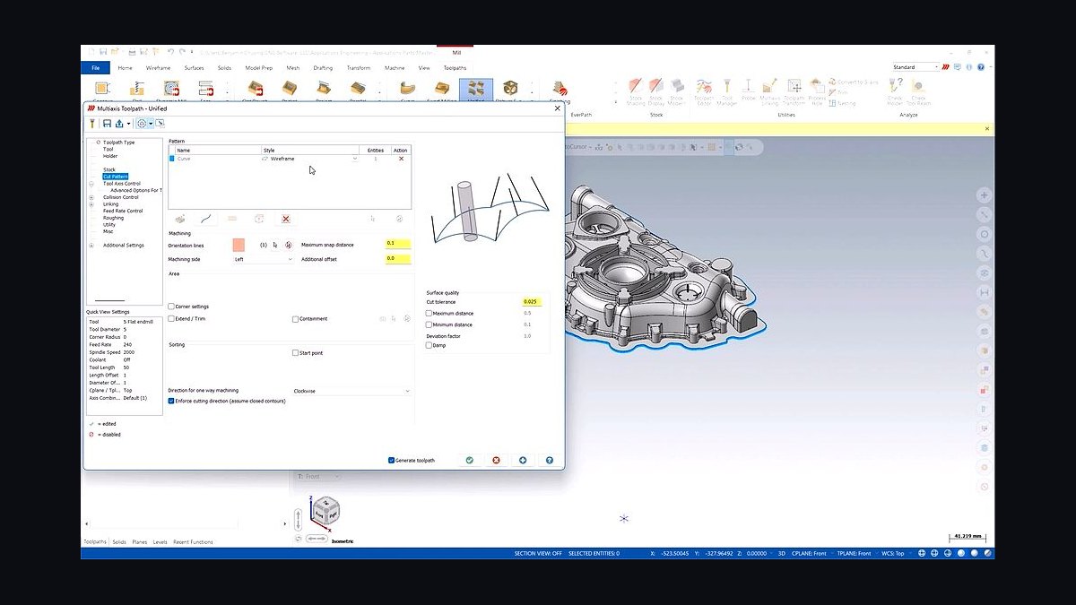This screenshot has height=605, width=1076.
Task: Click the Toolpath Transform ribbon icon
Action: click(794, 91)
